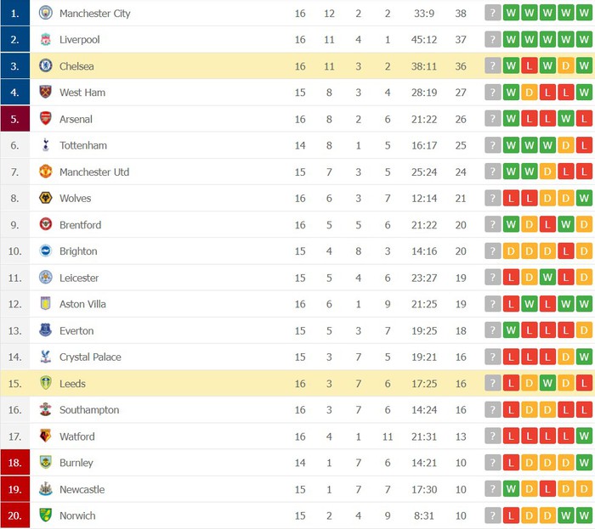
Task: Open the West Ham team link
Action: [x=82, y=93]
